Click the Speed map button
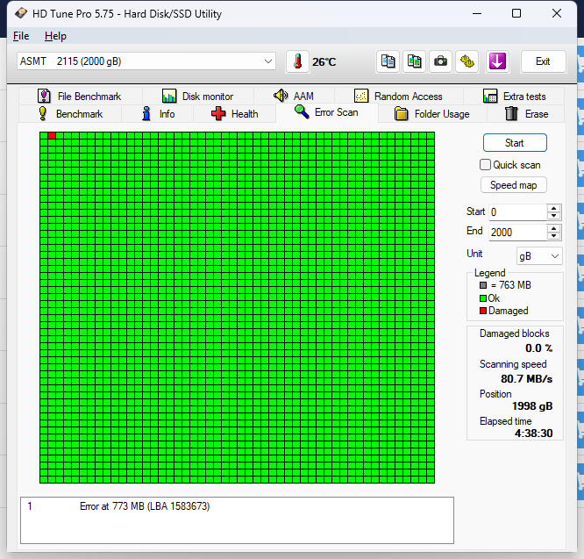This screenshot has width=584, height=559. point(514,185)
